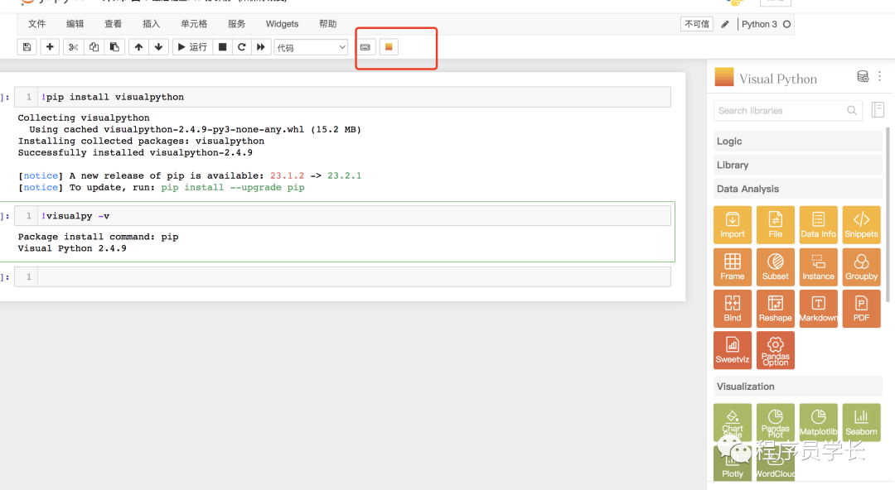The image size is (895, 490).
Task: Open the Pandas Option tile
Action: pyautogui.click(x=775, y=350)
